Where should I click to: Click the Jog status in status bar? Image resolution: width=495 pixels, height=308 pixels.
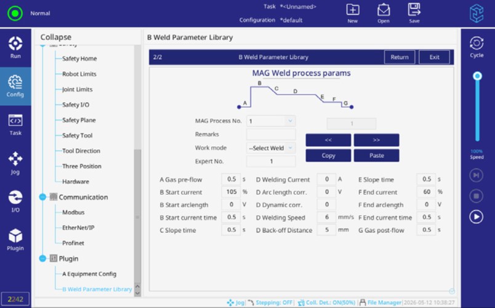click(x=236, y=302)
